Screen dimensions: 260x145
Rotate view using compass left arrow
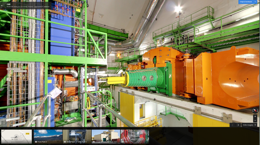pos(252,110)
